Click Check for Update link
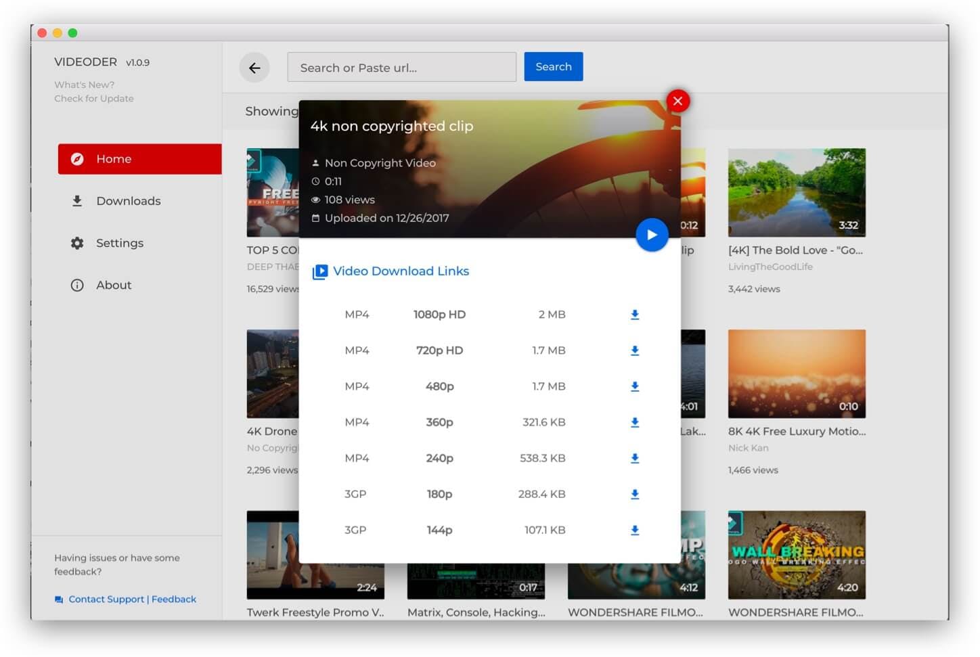The image size is (980, 657). [94, 98]
